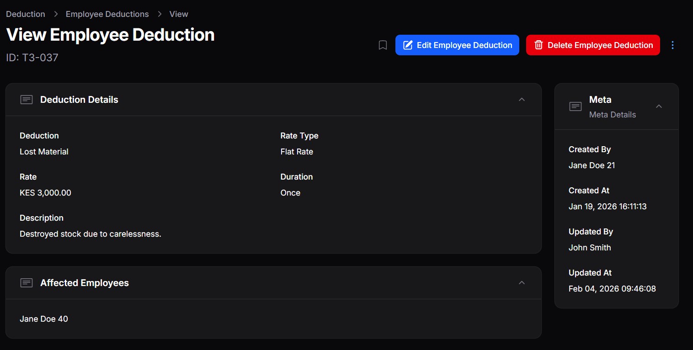Bookmark this employee deduction page
This screenshot has height=350, width=693.
pyautogui.click(x=383, y=45)
